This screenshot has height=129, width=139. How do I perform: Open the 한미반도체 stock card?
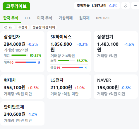[x=23, y=113]
